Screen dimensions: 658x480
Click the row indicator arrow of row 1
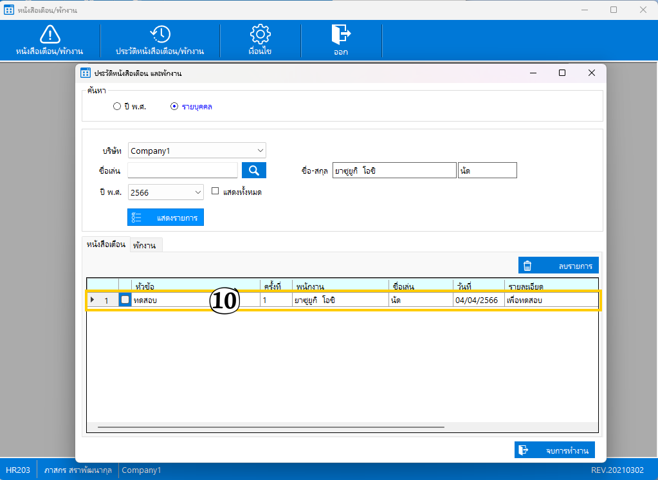click(93, 300)
